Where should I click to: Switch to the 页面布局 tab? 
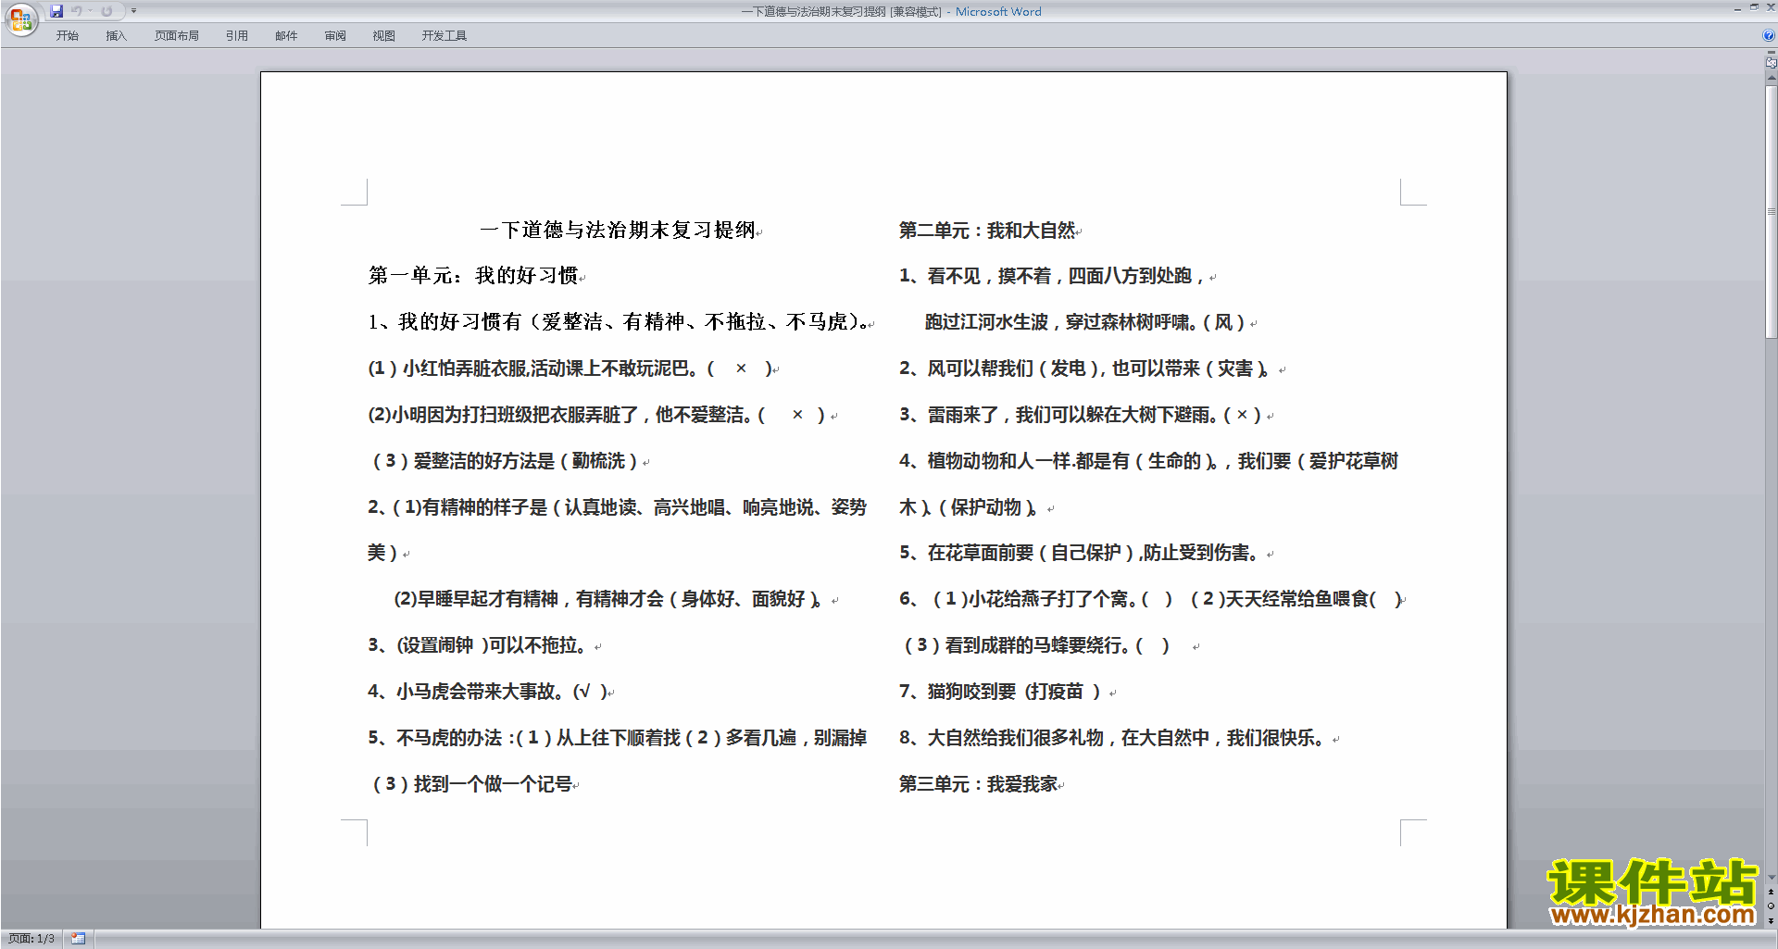(177, 35)
